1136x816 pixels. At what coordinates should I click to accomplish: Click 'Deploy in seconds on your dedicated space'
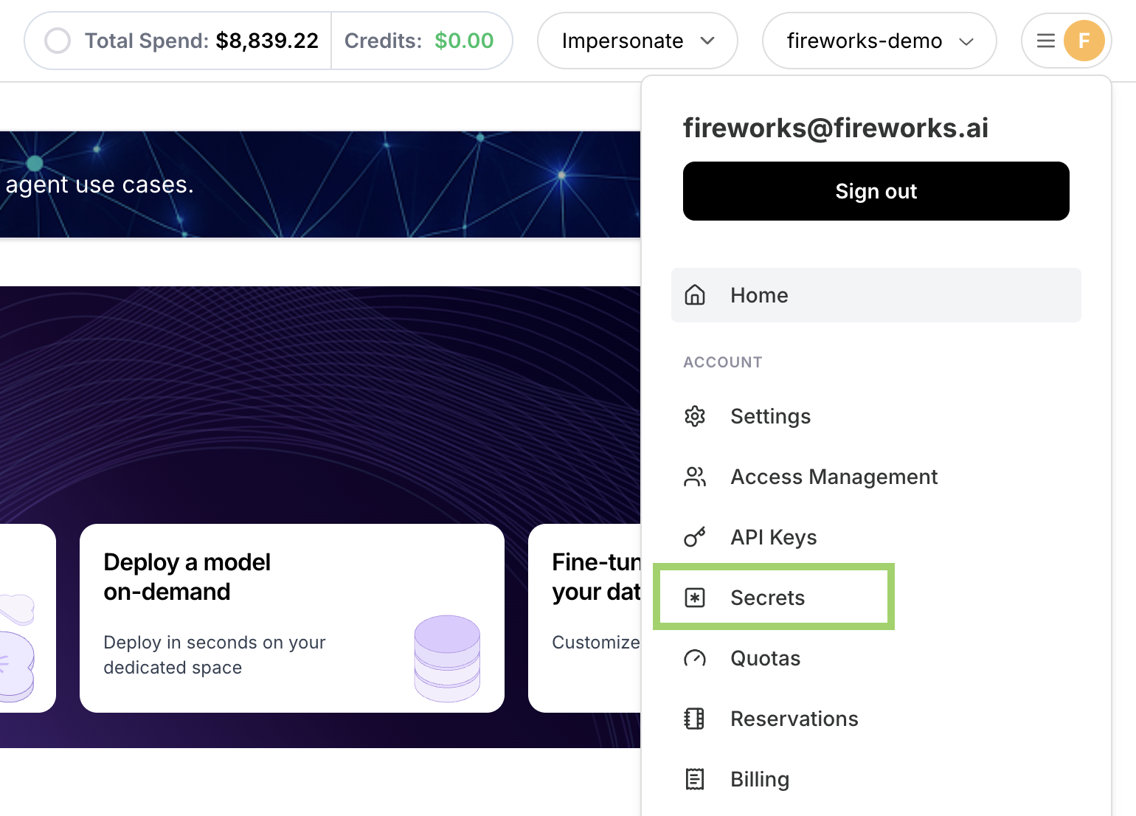(215, 654)
